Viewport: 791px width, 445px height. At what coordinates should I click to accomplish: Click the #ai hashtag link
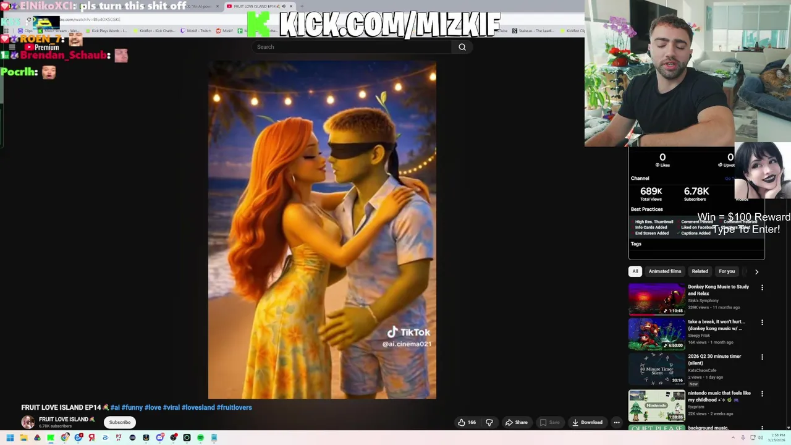click(115, 407)
